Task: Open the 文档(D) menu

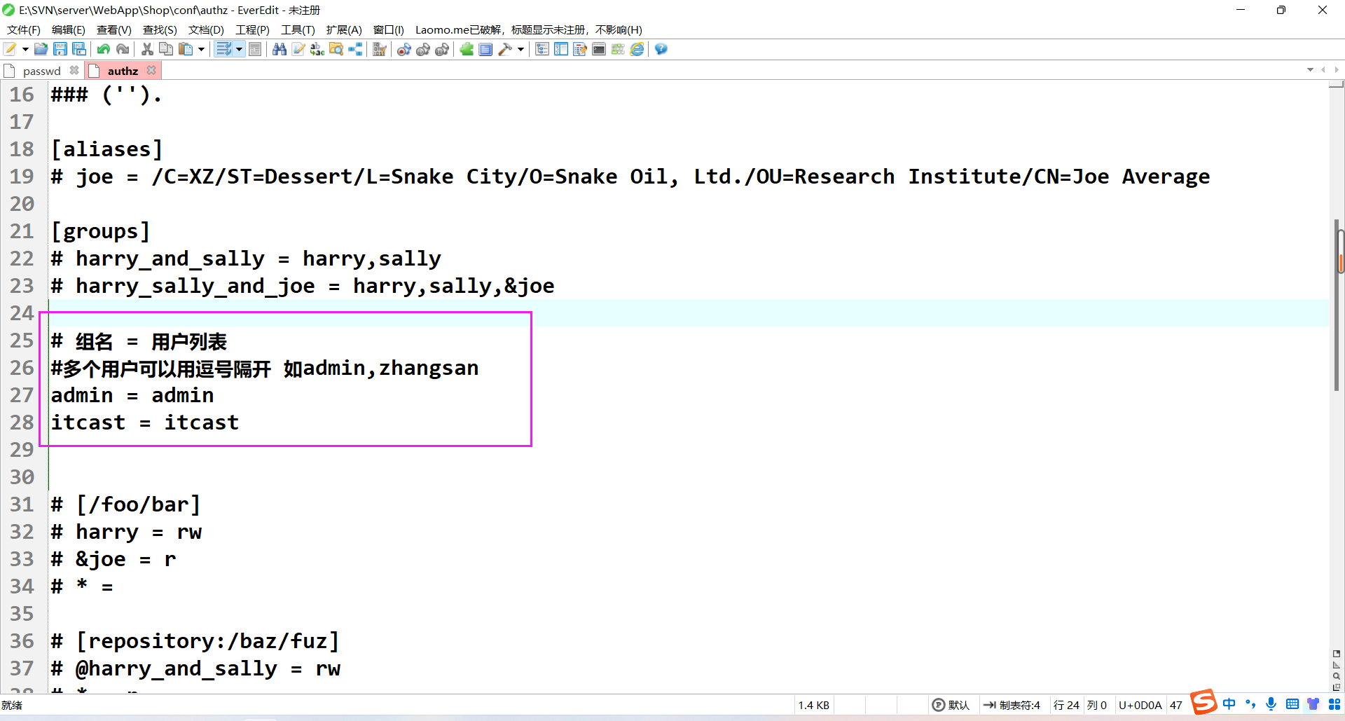Action: pos(206,29)
